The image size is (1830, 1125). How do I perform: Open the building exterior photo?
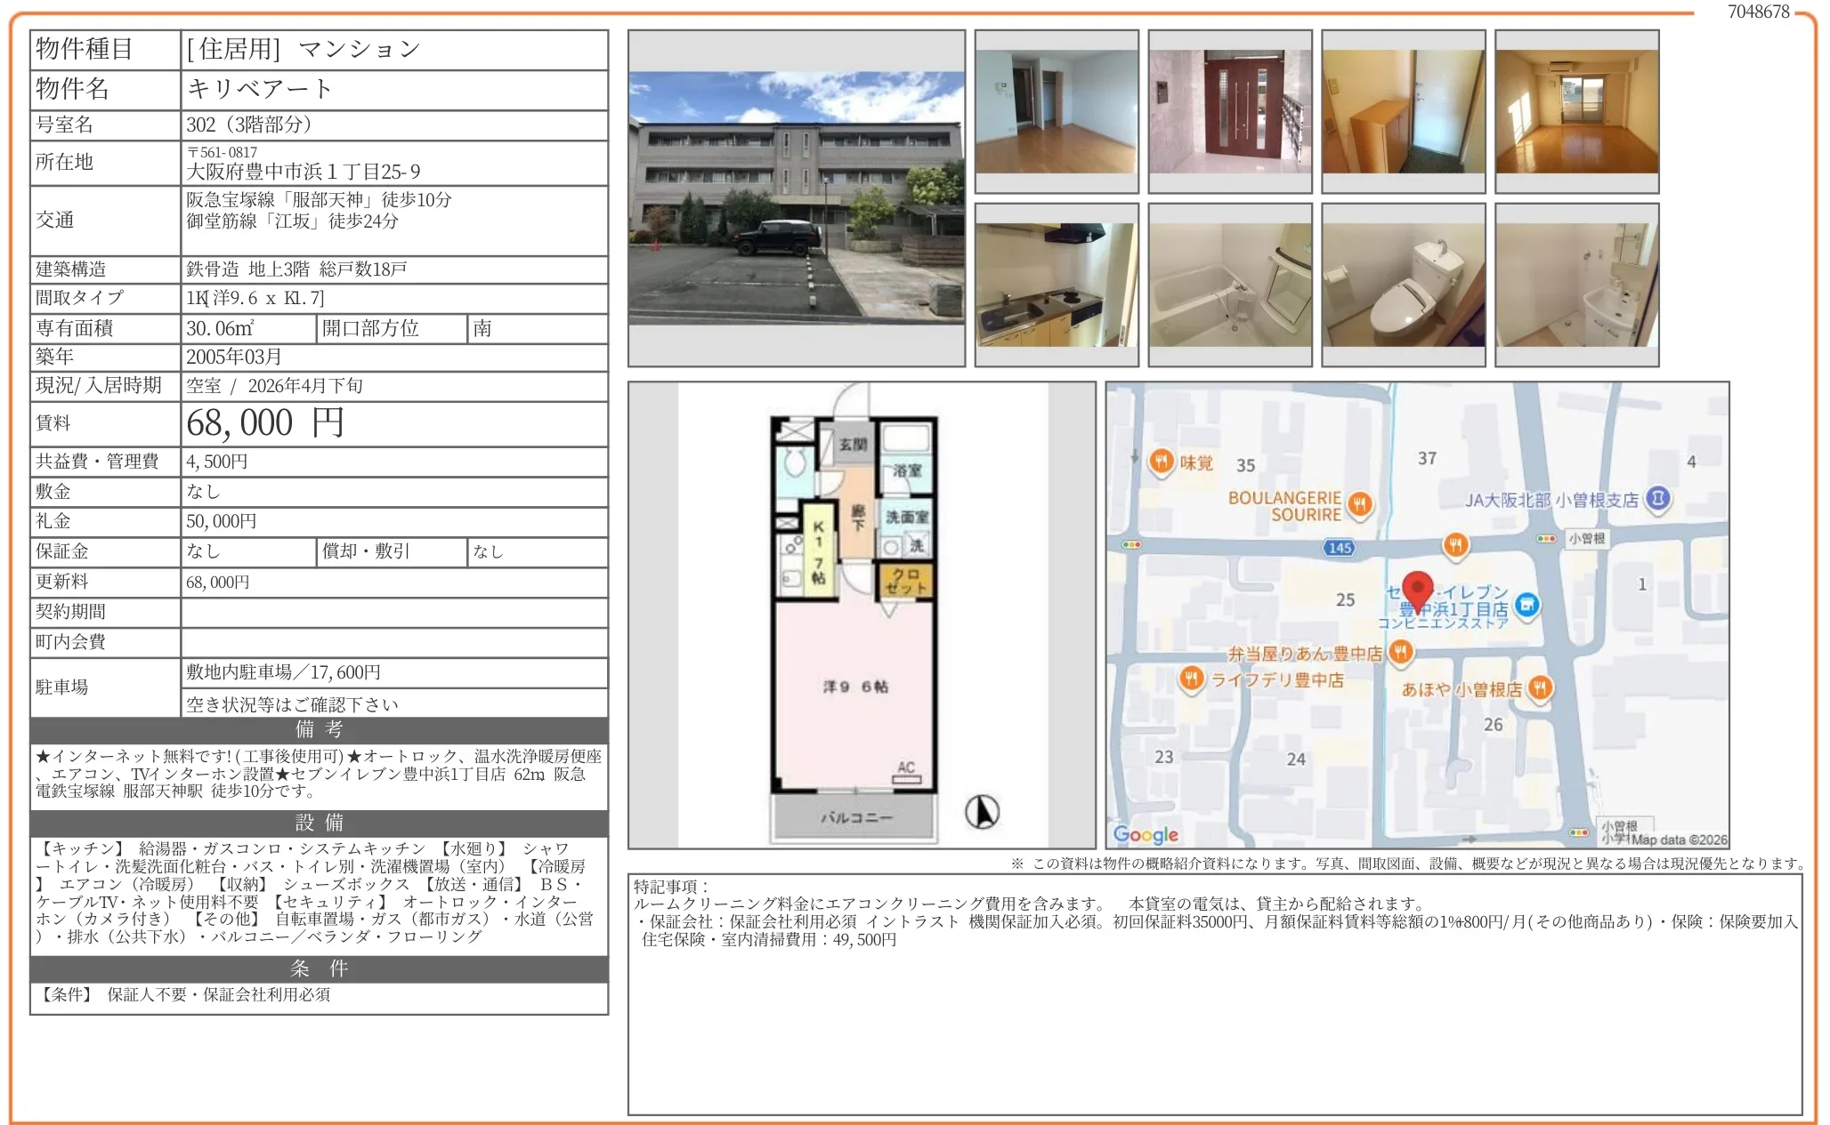pos(796,197)
